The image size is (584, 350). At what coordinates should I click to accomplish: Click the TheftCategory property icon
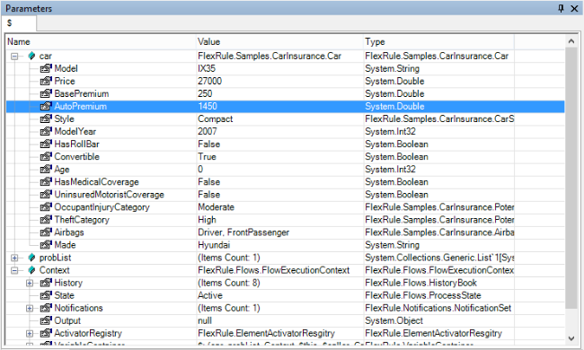point(46,220)
